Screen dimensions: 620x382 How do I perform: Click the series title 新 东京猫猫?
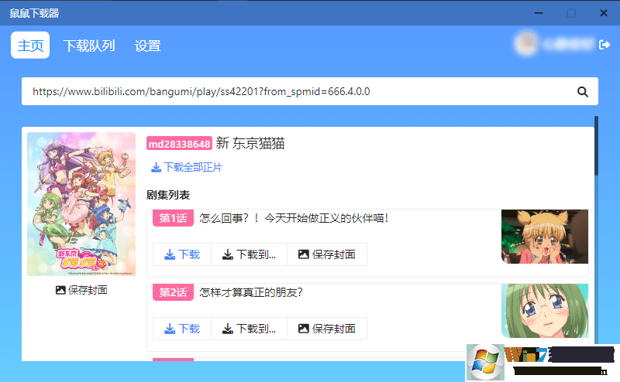tap(250, 143)
